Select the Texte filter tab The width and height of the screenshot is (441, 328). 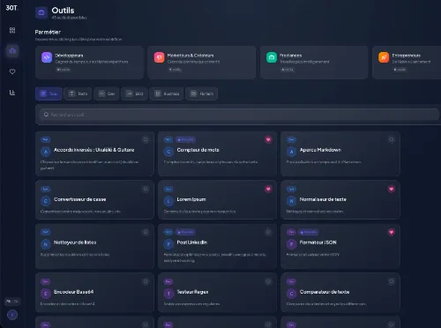tap(78, 93)
